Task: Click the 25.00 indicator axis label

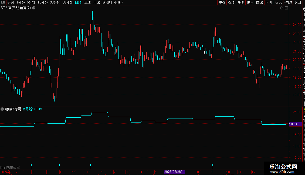Action: click(297, 112)
